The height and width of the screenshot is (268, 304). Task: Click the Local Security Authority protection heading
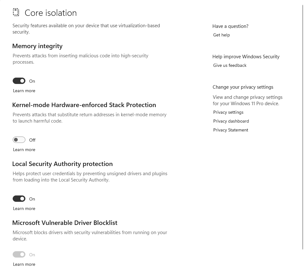tap(63, 164)
